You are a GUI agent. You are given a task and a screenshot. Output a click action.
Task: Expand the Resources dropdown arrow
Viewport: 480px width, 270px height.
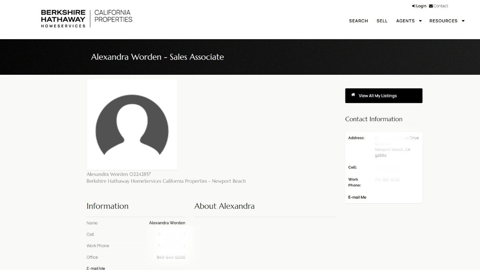(x=463, y=21)
